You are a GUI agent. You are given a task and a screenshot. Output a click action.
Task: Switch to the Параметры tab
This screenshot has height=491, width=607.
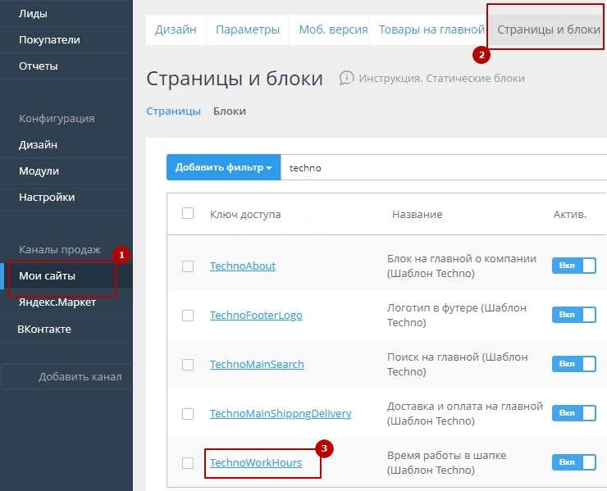click(248, 30)
